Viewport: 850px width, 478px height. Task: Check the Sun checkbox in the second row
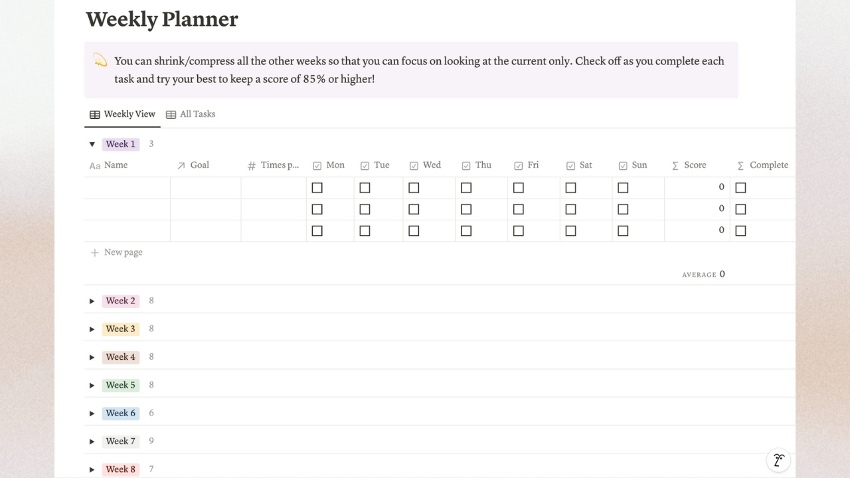pyautogui.click(x=622, y=208)
